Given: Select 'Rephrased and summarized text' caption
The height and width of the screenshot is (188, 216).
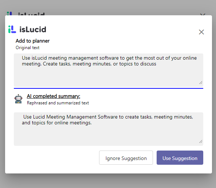Looking at the screenshot, I should (58, 103).
